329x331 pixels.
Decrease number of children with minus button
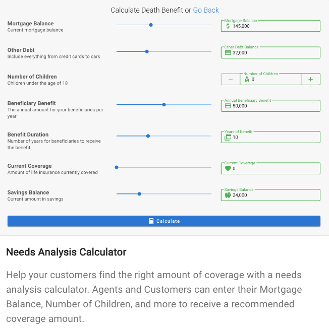pos(231,79)
